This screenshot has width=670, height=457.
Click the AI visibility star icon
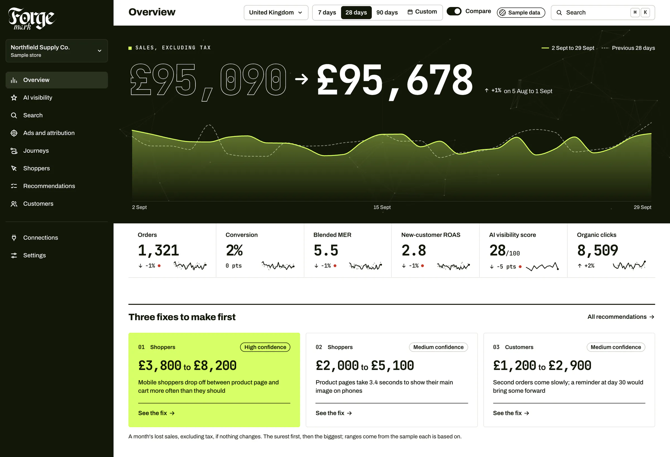pyautogui.click(x=14, y=97)
